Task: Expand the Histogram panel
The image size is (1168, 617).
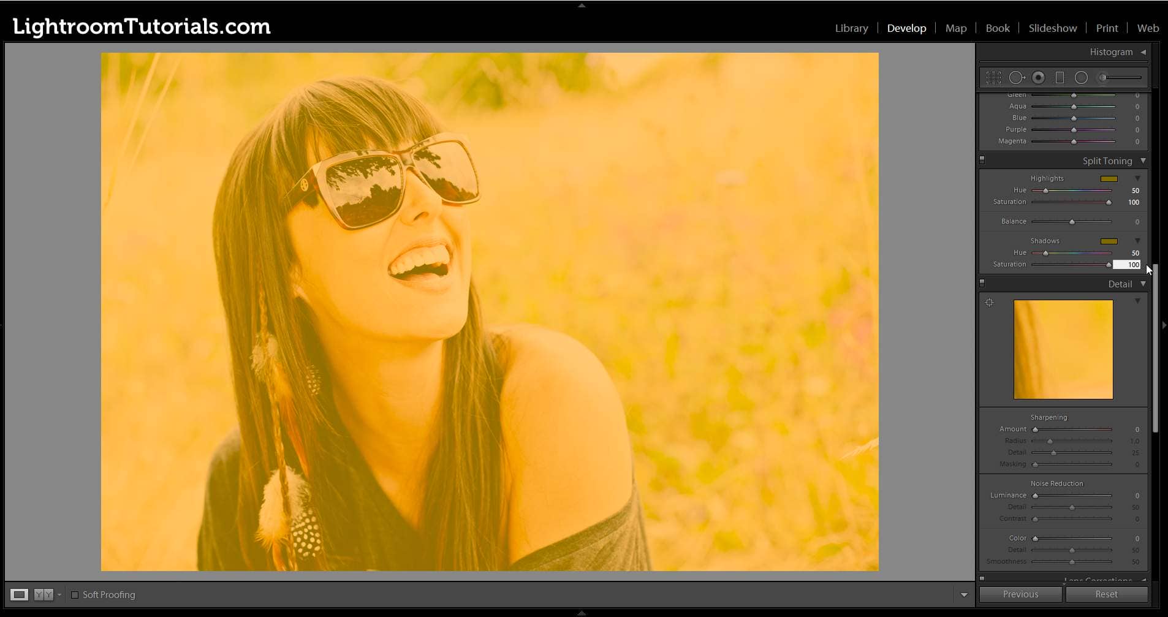Action: (1143, 52)
